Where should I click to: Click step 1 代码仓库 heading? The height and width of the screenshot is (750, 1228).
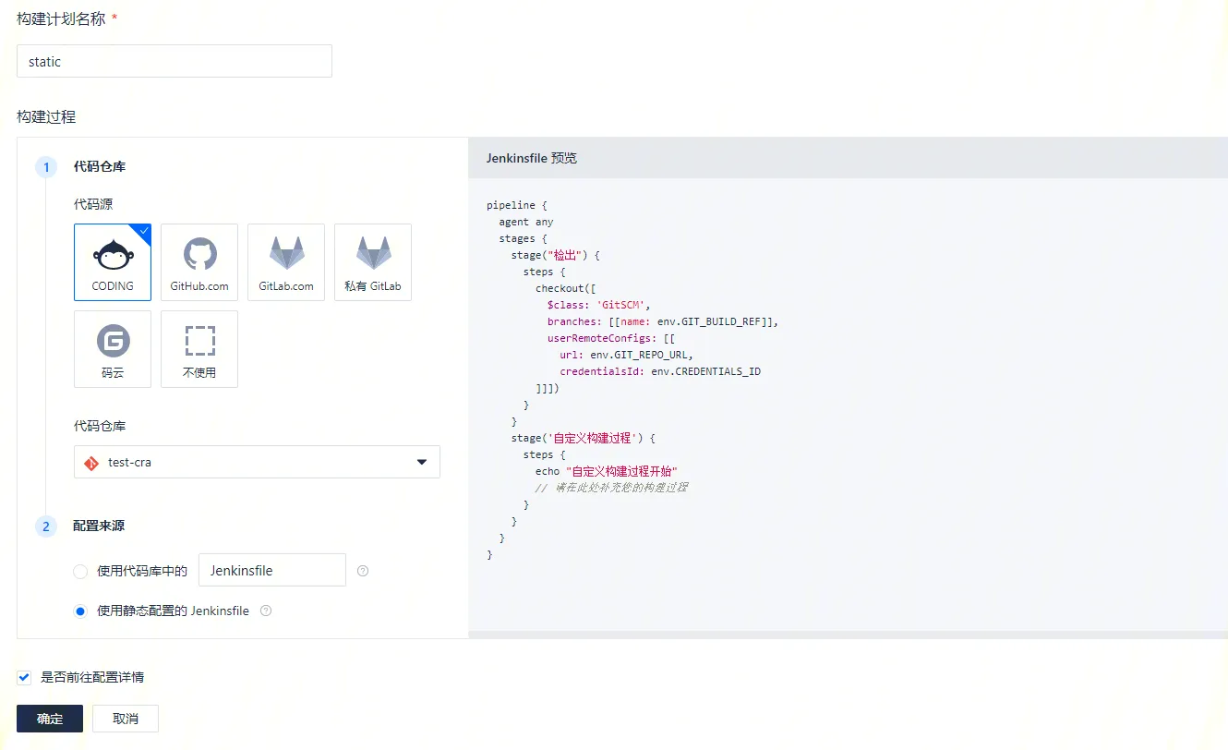tap(100, 167)
